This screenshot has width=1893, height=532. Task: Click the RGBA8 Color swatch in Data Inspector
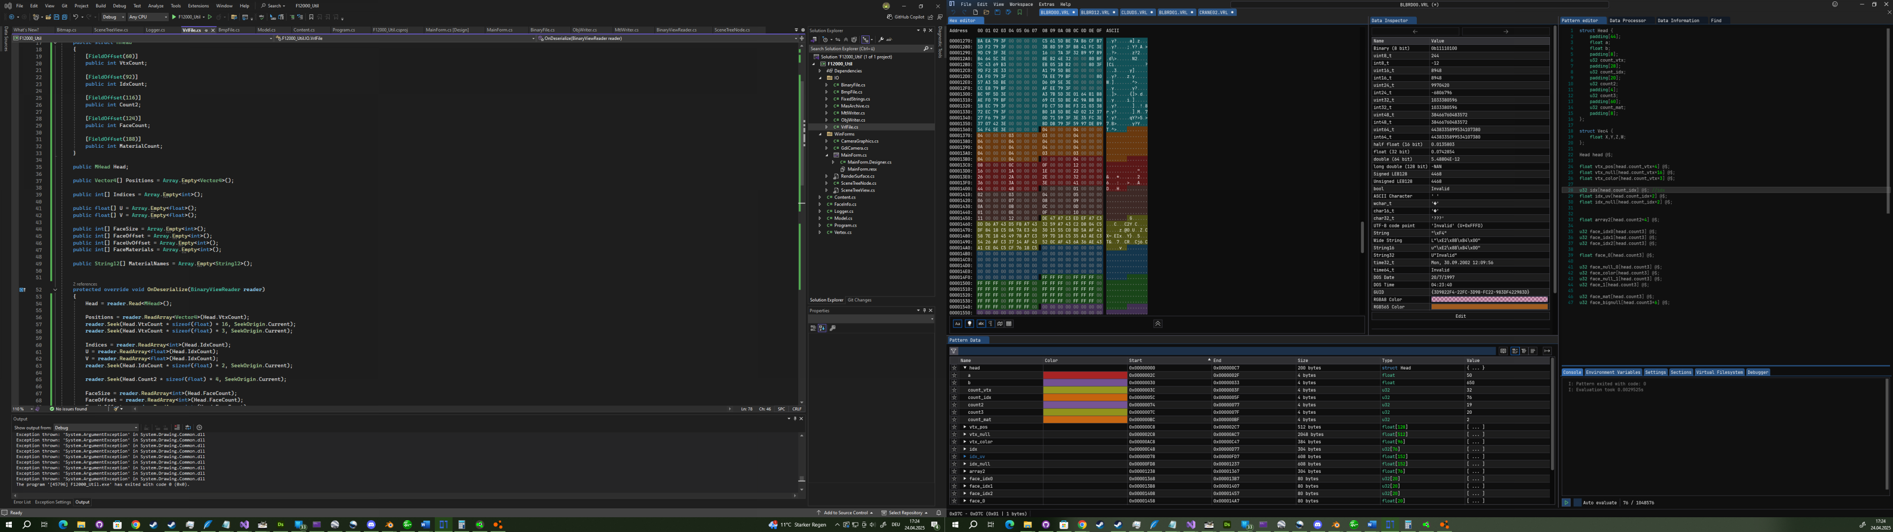coord(1489,300)
